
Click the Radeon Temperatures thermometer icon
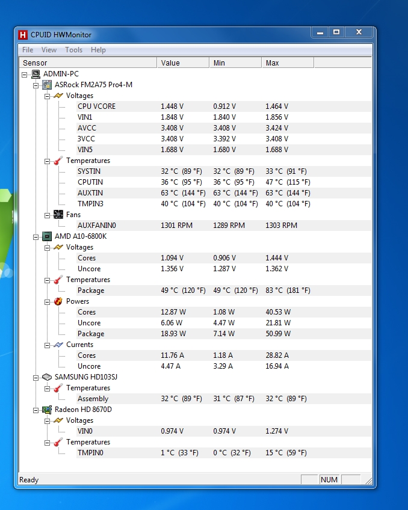point(58,443)
